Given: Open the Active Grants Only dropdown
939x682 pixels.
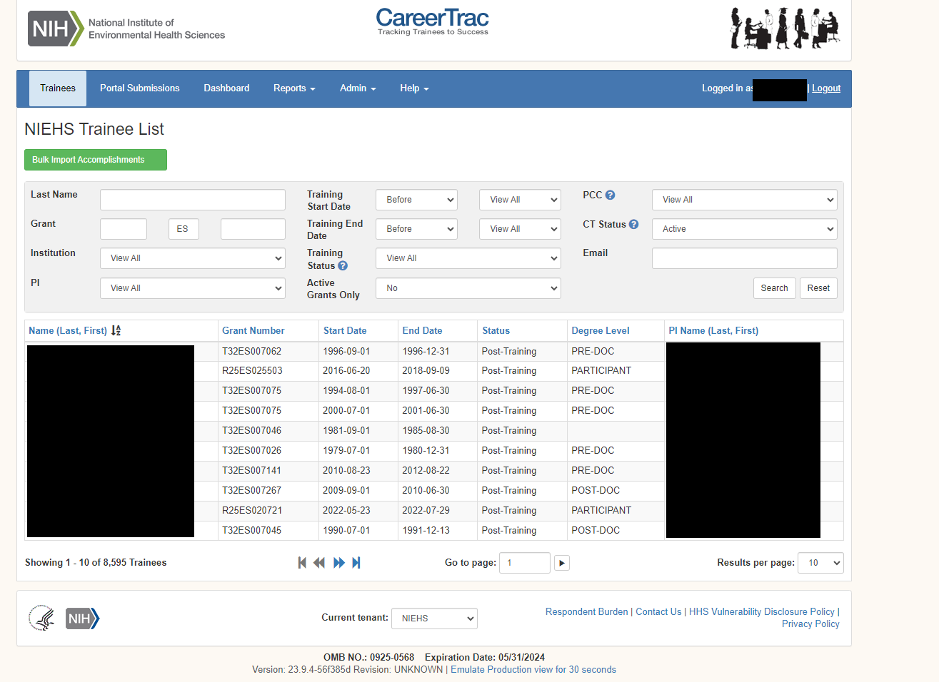Looking at the screenshot, I should click(468, 288).
